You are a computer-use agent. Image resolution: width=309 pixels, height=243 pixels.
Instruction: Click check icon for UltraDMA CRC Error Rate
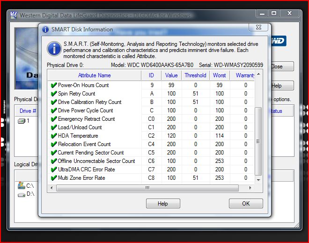click(x=53, y=169)
